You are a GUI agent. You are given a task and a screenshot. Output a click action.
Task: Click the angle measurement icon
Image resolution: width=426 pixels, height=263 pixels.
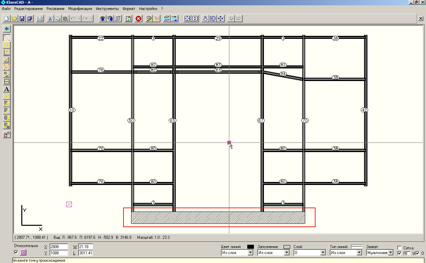157,19
